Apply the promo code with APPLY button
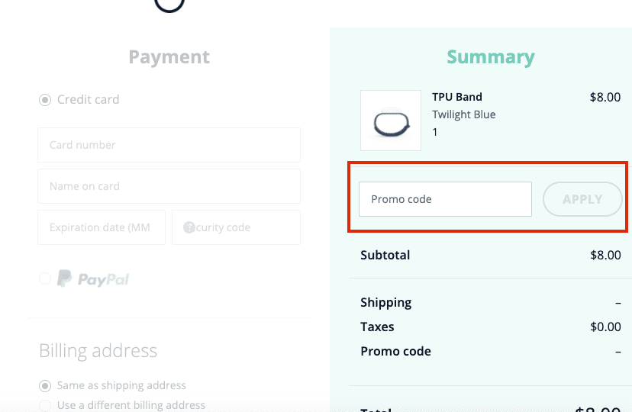The height and width of the screenshot is (412, 632). 582,199
